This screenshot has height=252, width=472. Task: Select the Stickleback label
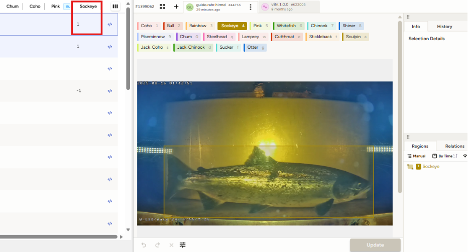point(322,37)
